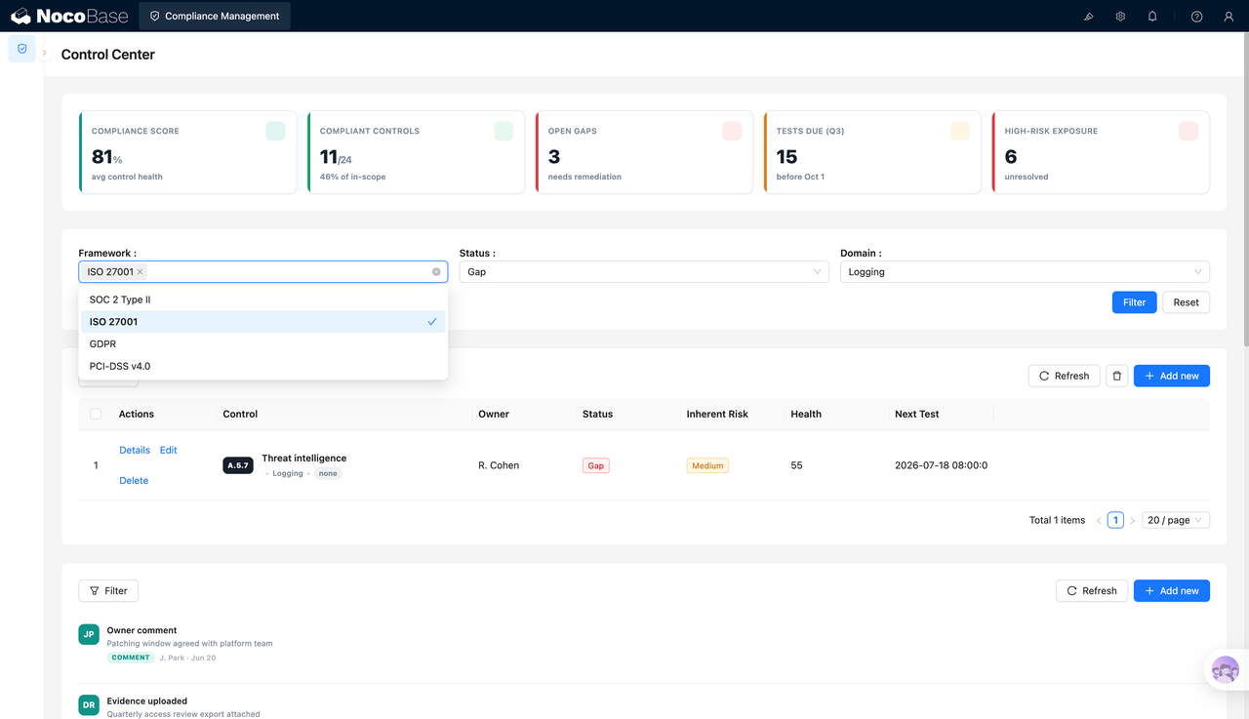
Task: Toggle the select-all checkbox in table header
Action: click(x=96, y=414)
